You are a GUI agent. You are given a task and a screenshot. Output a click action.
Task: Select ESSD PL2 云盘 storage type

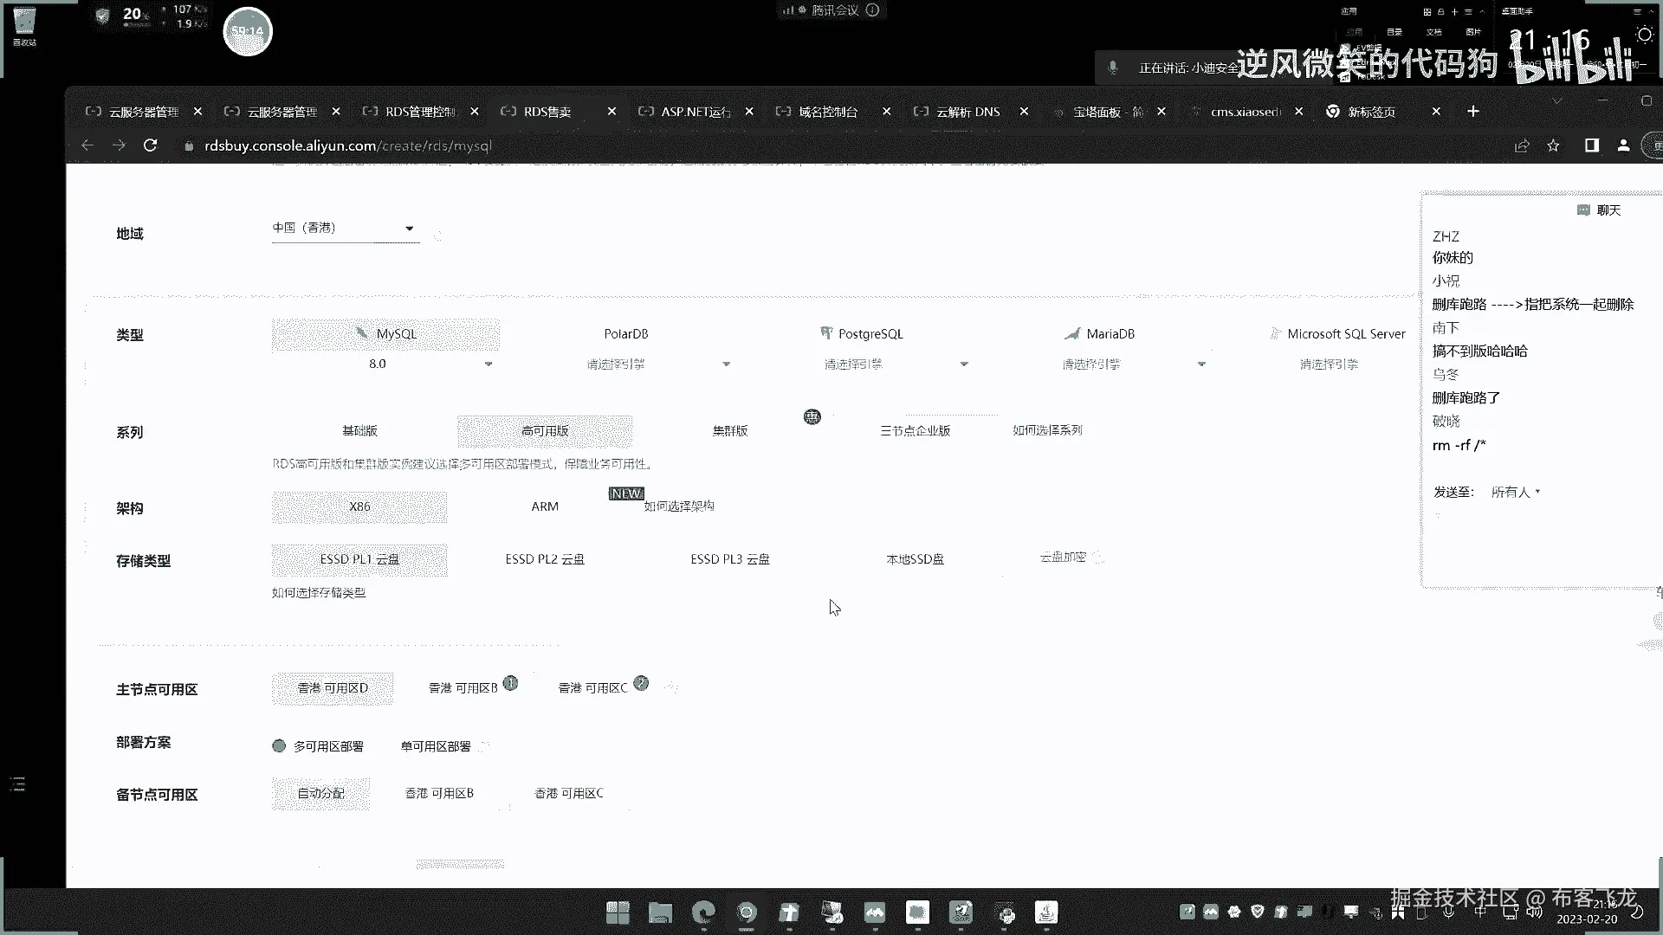click(x=545, y=559)
